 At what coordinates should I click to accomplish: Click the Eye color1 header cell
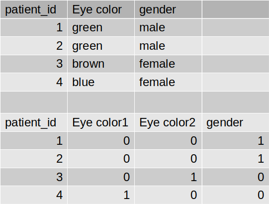click(101, 122)
